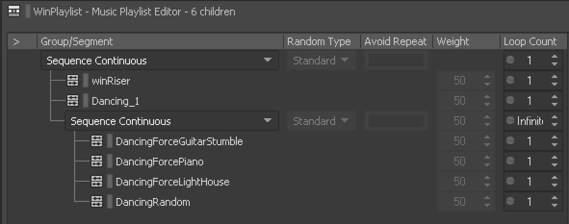569x224 pixels.
Task: Open the top Sequence Continuous group dropdown
Action: 160,60
